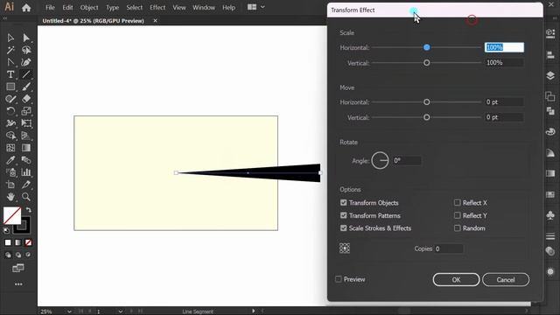Select the Free Transform tool

click(x=26, y=123)
